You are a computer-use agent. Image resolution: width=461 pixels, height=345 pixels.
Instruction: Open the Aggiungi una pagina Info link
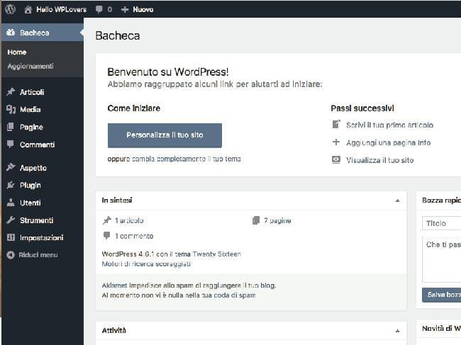(x=388, y=142)
